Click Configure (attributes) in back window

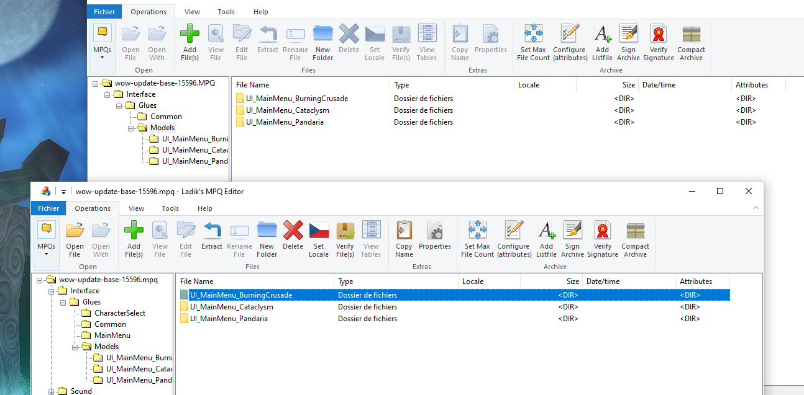click(x=570, y=42)
